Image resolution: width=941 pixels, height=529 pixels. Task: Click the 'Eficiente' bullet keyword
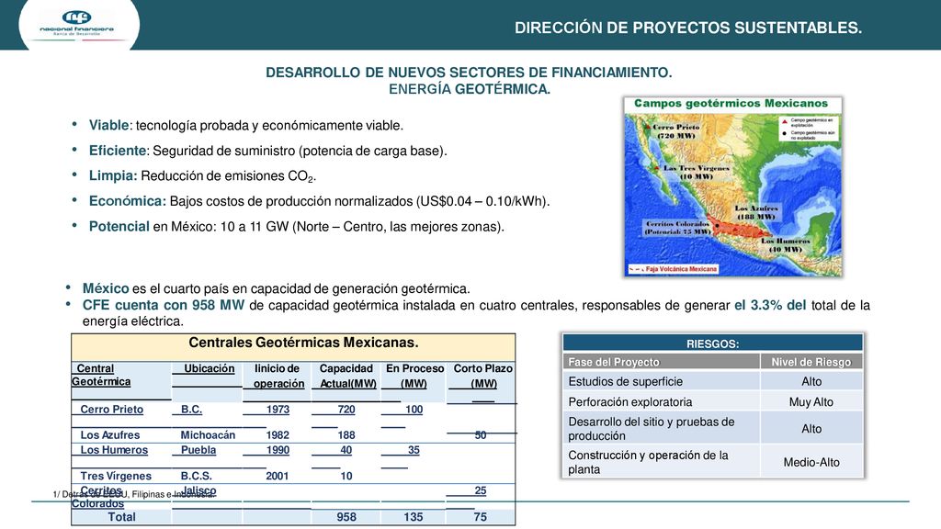click(x=118, y=150)
